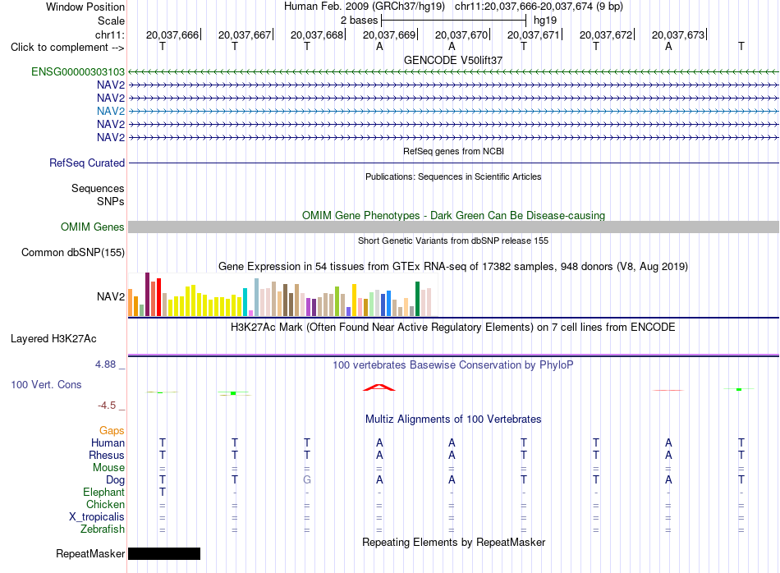Click the Scale row label
The image size is (780, 573).
(111, 21)
